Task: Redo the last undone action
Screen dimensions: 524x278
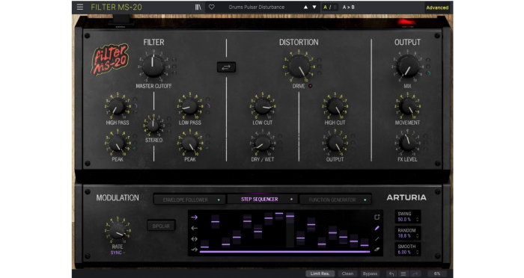Action: click(415, 274)
